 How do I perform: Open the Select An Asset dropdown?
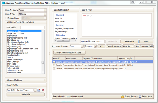pos(45,10)
